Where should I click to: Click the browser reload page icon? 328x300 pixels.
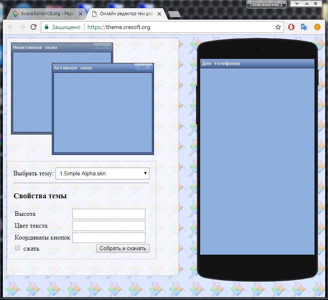pos(33,27)
